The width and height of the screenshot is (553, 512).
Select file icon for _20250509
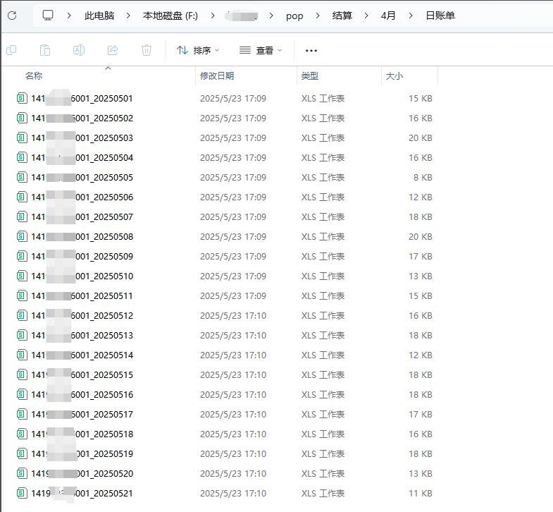pos(22,257)
